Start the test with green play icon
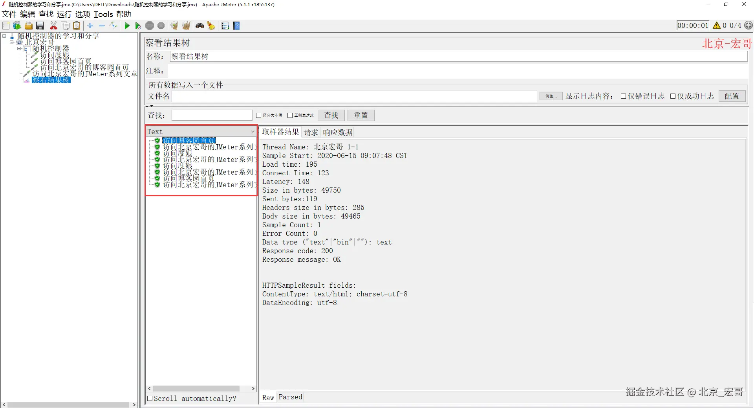Viewport: 754px width, 408px height. coord(127,26)
